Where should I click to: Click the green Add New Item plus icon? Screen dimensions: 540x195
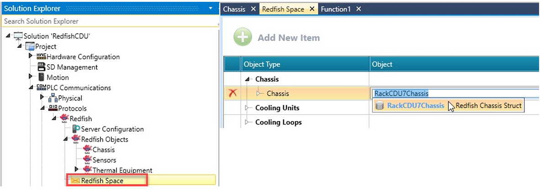243,37
